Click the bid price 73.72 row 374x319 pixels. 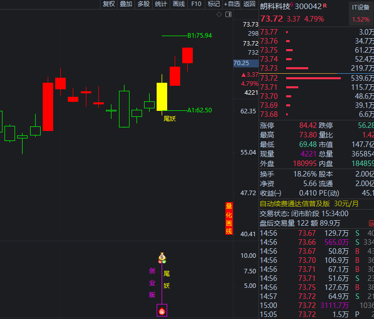317,78
